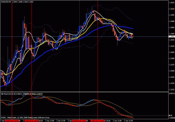The image size is (175, 122).
Task: Click the 1.3465 price scale value
Action: pos(172,27)
